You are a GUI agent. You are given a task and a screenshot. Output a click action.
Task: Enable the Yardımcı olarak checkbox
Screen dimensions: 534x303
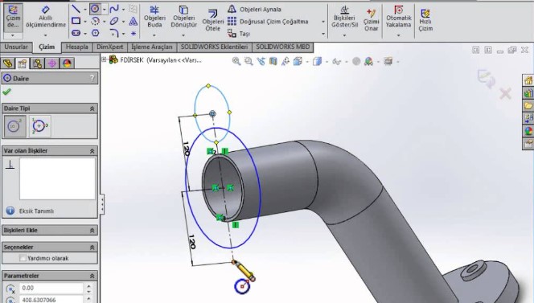pos(23,258)
